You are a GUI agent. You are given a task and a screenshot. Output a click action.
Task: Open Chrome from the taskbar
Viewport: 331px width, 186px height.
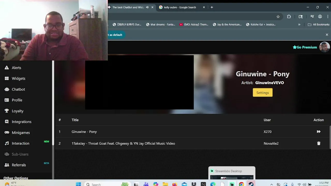click(x=241, y=184)
